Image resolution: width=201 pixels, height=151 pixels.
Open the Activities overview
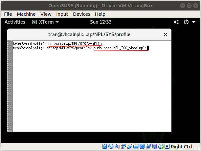click(15, 22)
